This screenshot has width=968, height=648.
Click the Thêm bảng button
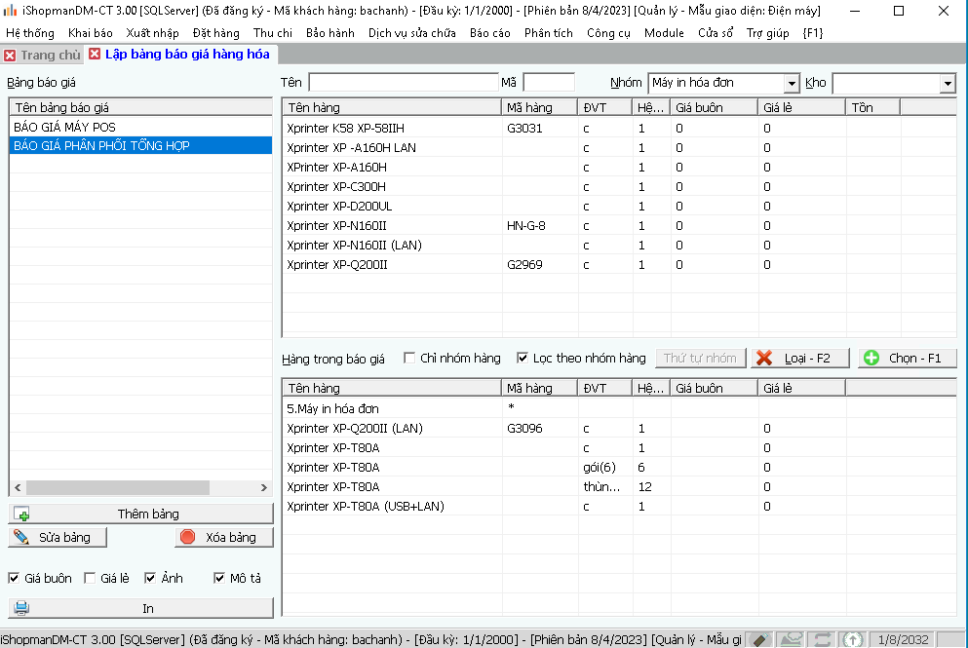click(140, 515)
